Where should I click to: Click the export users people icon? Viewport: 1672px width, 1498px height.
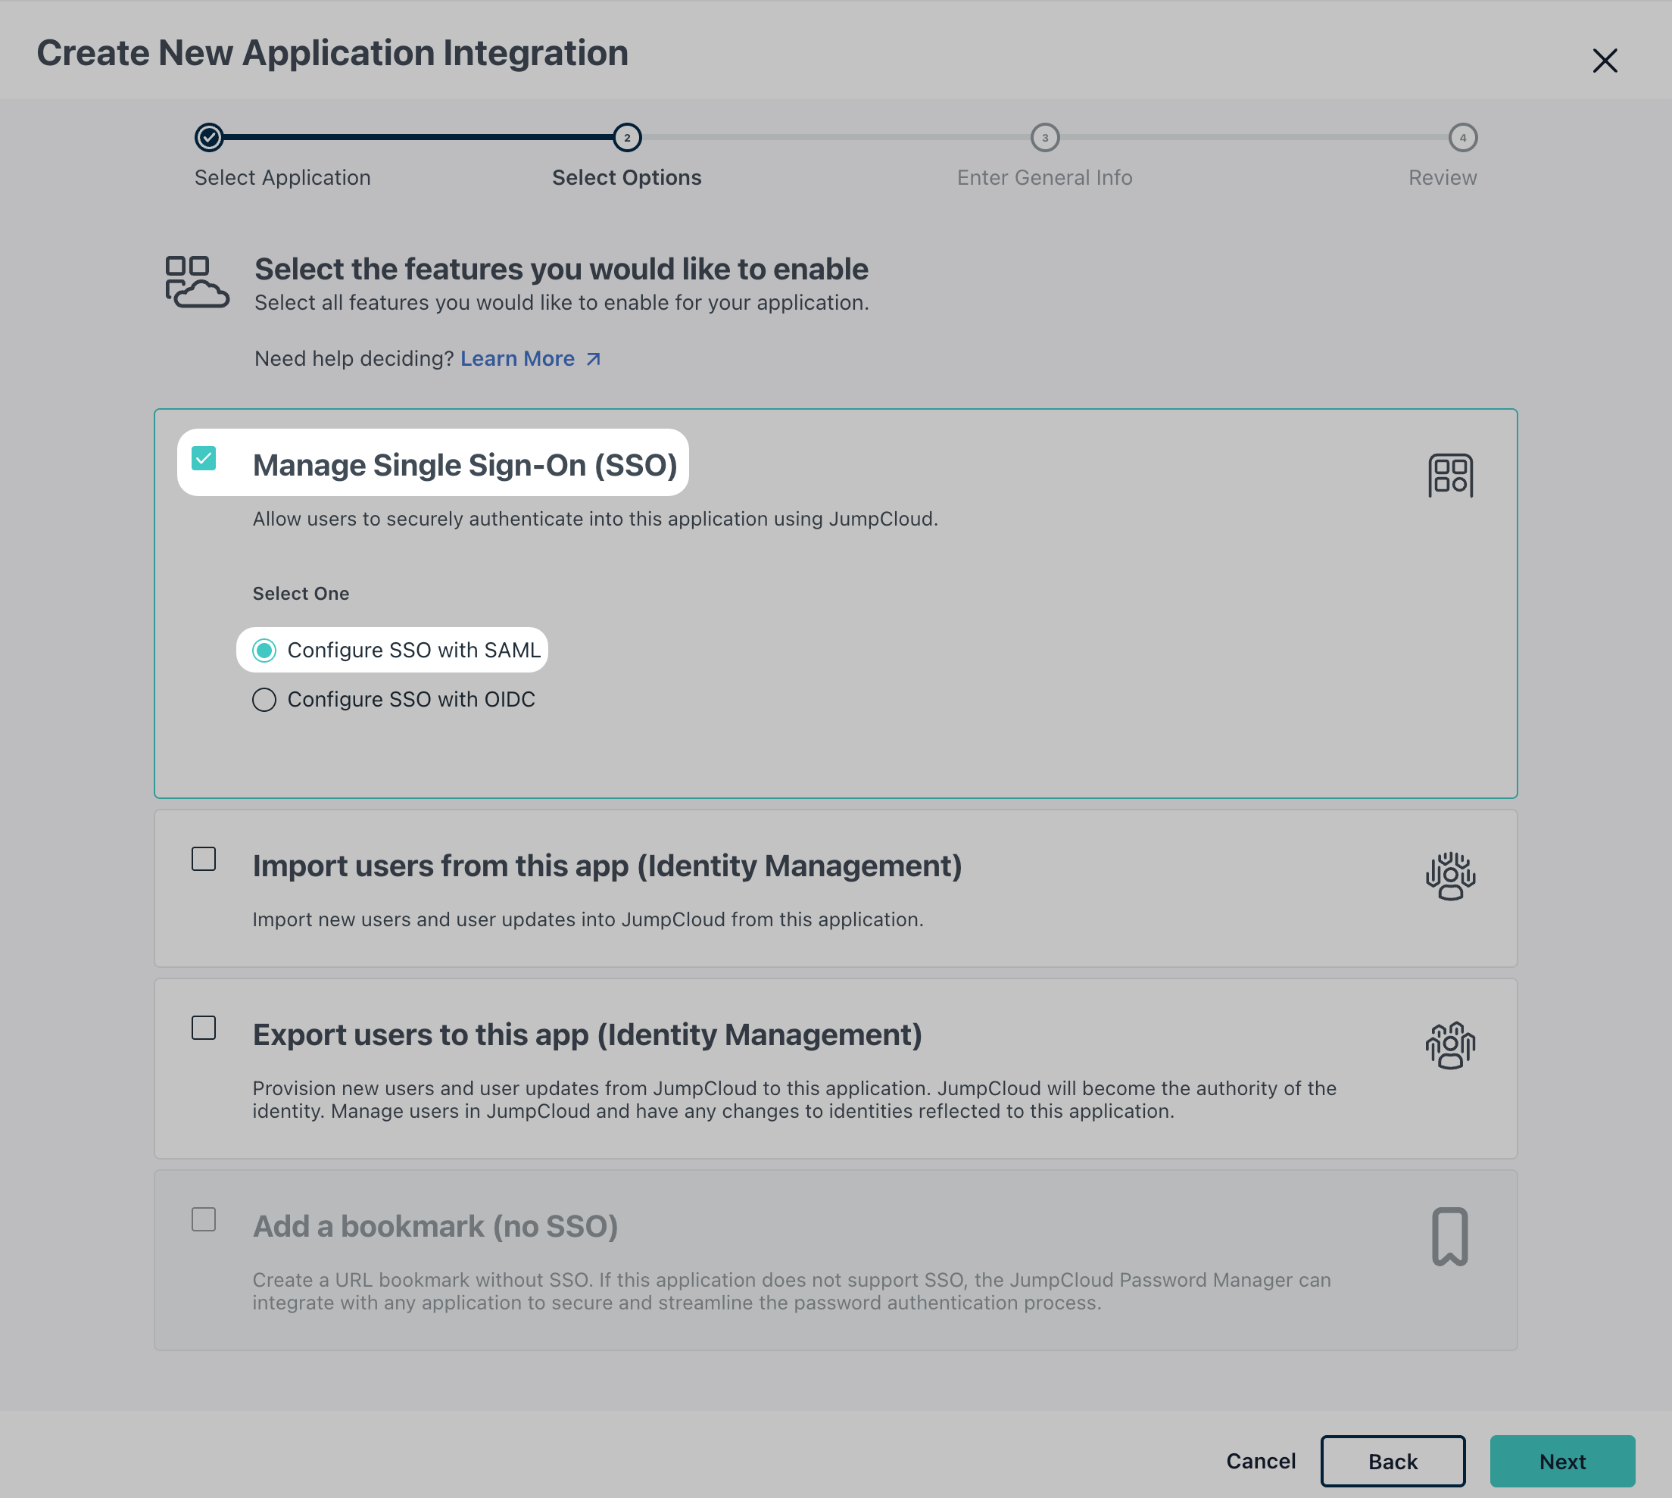point(1450,1044)
